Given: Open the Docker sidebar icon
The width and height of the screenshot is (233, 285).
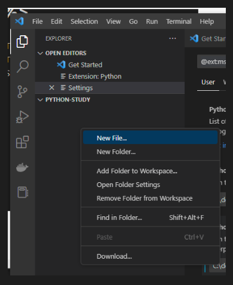Looking at the screenshot, I should coord(22,167).
